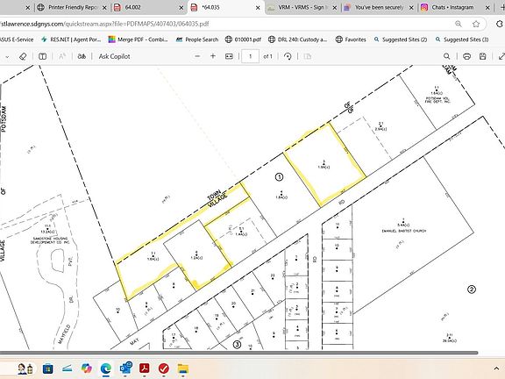
Task: Open Microsoft Store from taskbar
Action: pos(47,368)
